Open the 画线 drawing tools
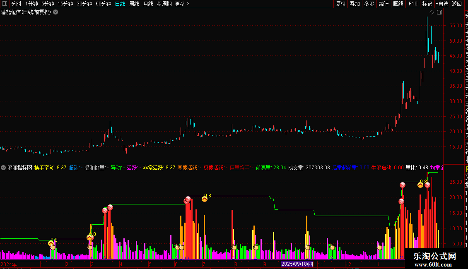The image size is (468, 269). (x=398, y=4)
